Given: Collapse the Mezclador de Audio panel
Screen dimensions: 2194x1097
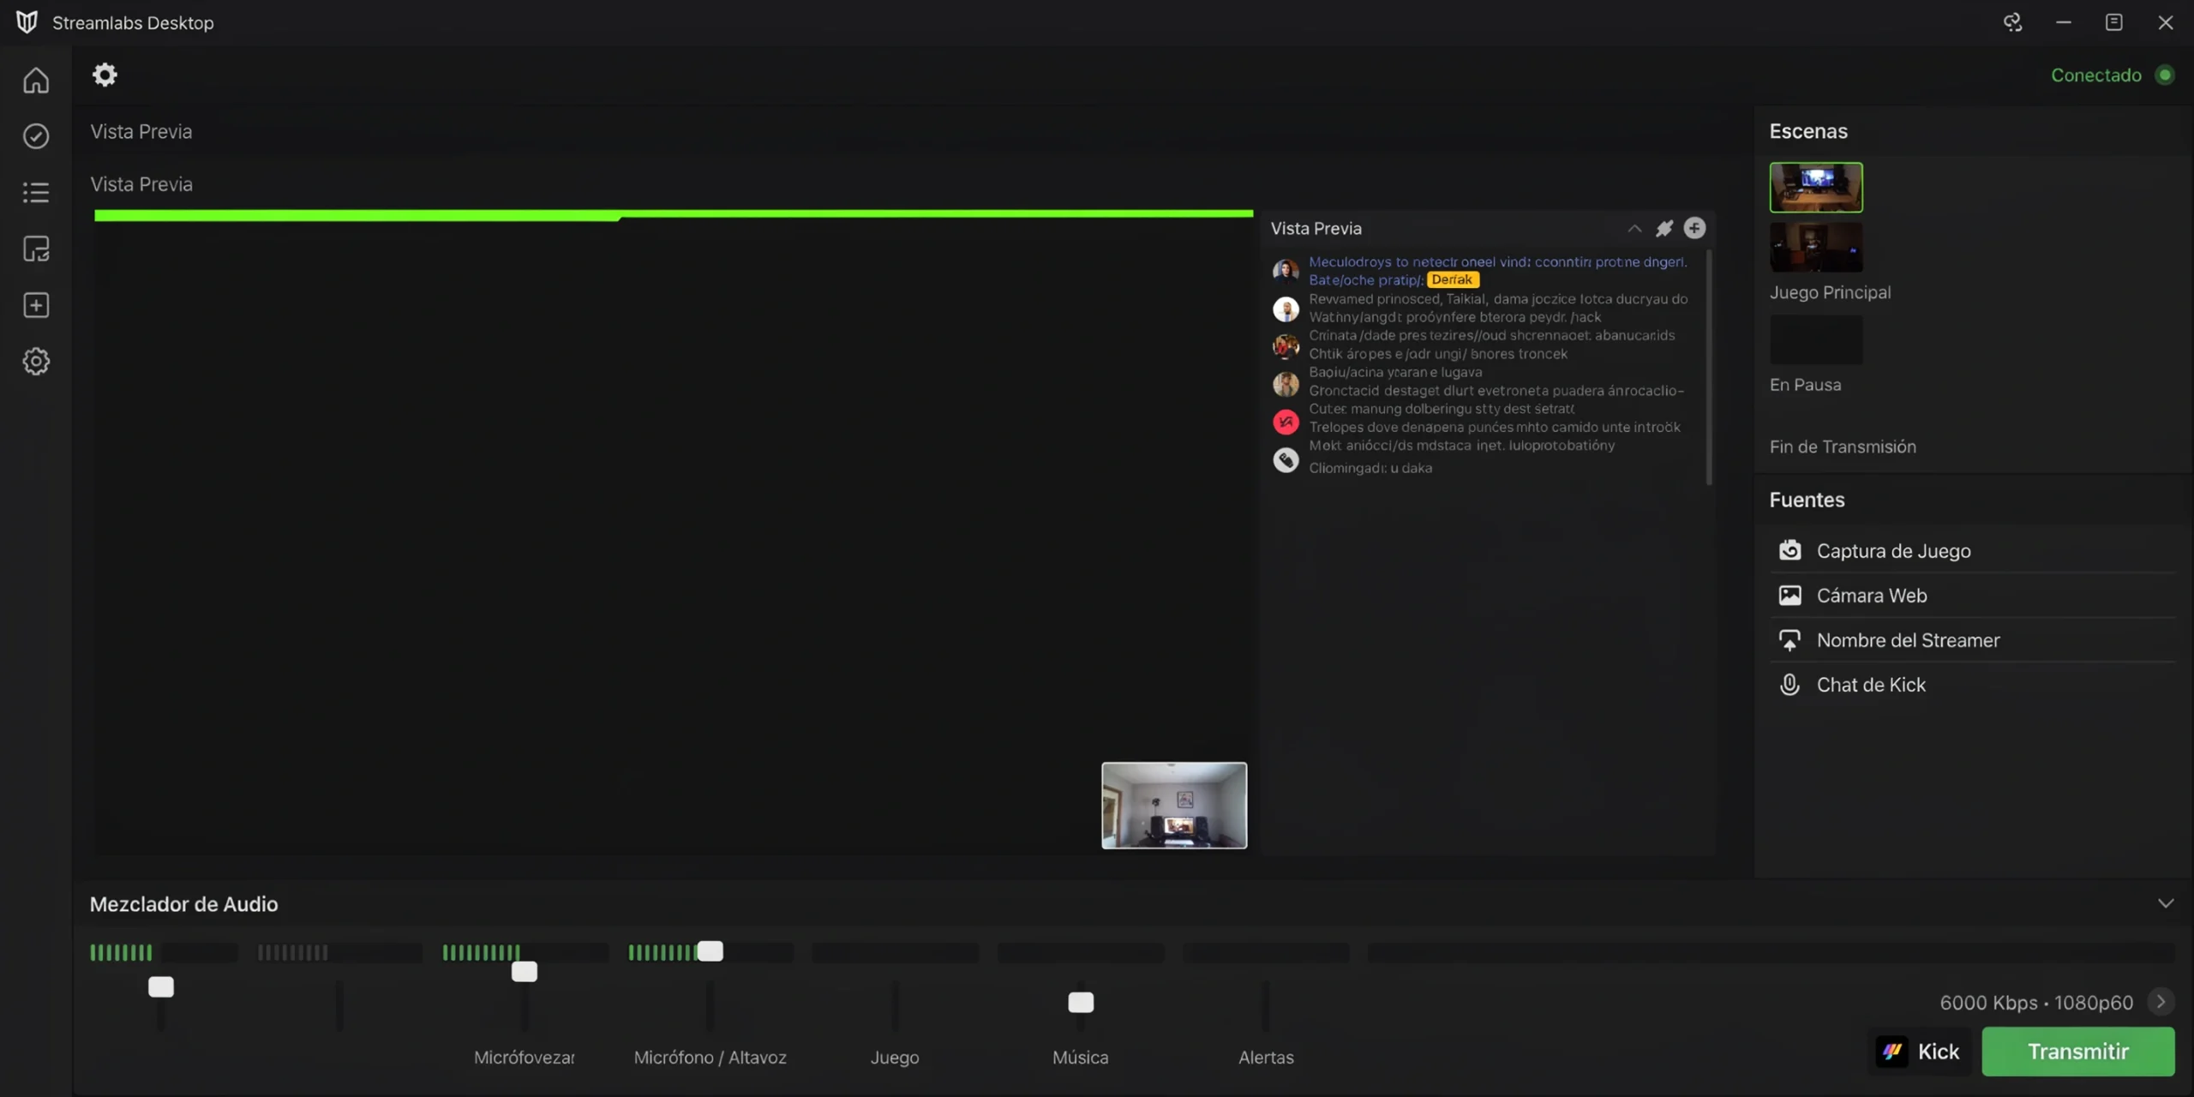Looking at the screenshot, I should click(x=2166, y=903).
